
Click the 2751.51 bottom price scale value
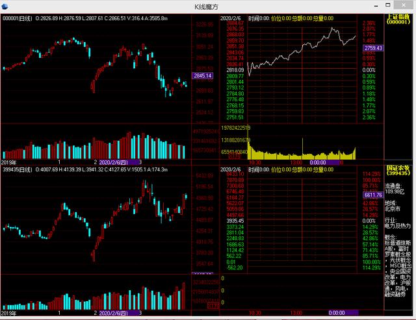coord(235,117)
